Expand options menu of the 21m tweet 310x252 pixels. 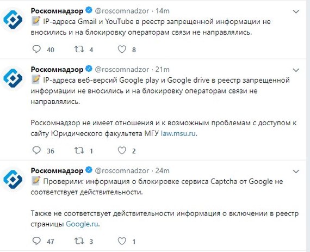(296, 70)
